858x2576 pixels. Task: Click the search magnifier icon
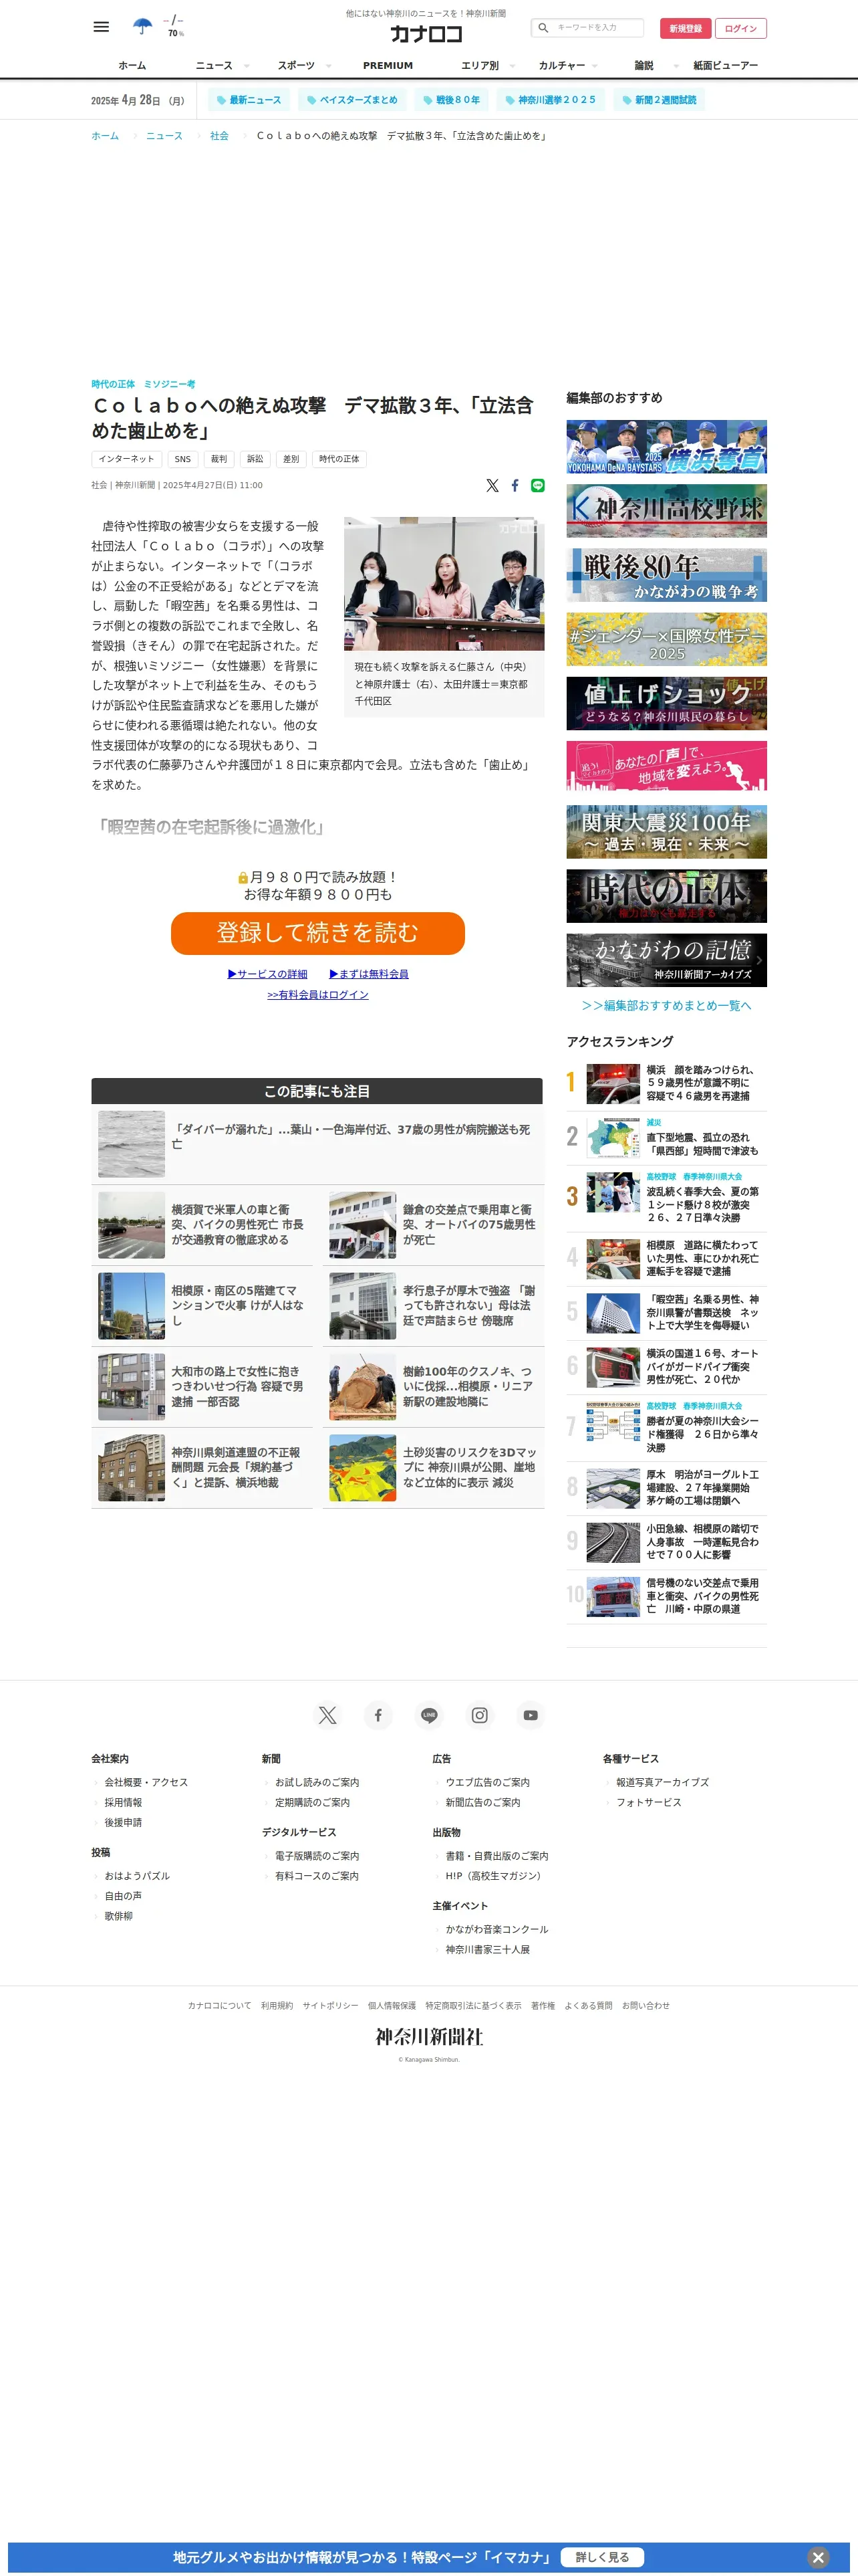click(x=543, y=28)
